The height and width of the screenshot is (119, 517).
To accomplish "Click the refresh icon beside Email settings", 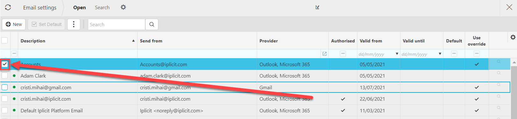I will tap(8, 7).
